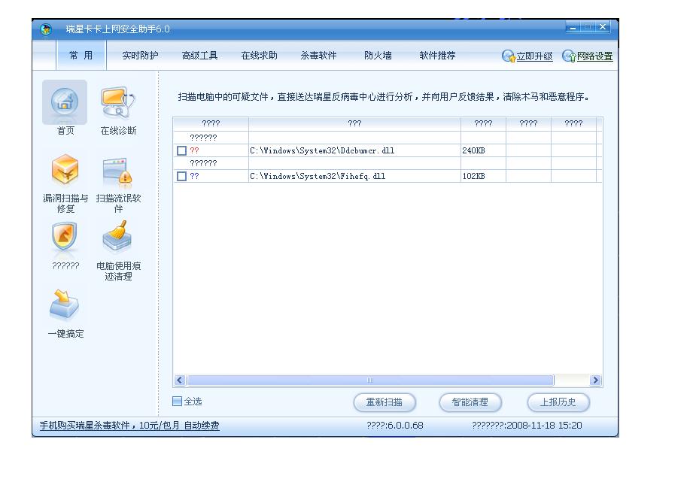Click the 上报历史 report history button

(558, 402)
